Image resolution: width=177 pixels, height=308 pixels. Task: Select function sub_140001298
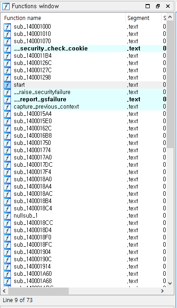[32, 78]
